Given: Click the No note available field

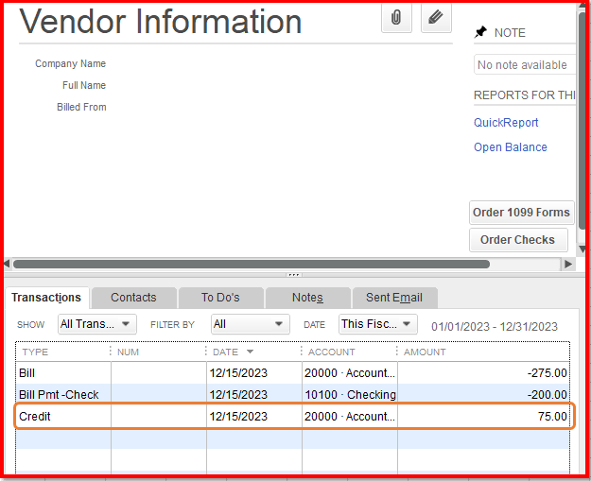Looking at the screenshot, I should point(524,65).
